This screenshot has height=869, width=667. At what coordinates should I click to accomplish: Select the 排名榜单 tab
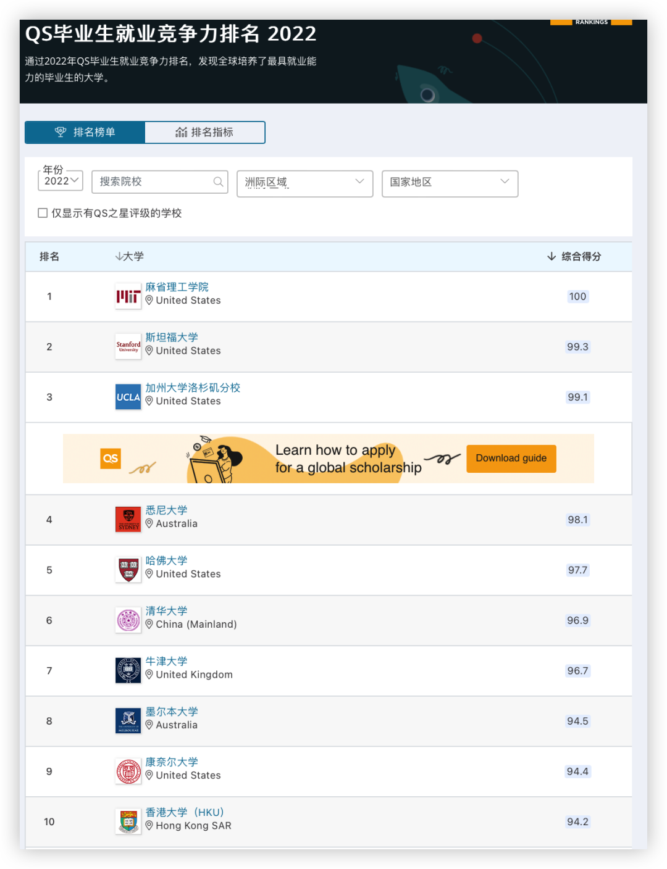[85, 132]
